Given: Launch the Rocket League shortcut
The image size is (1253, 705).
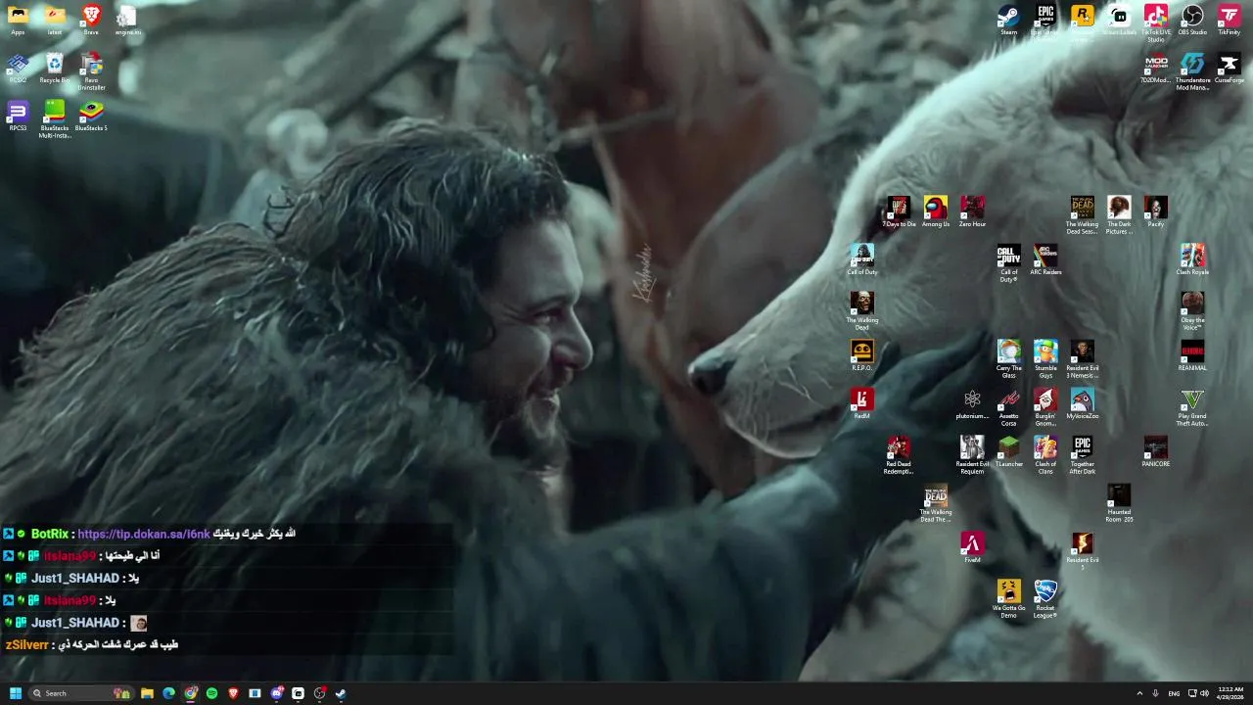Looking at the screenshot, I should (x=1045, y=597).
